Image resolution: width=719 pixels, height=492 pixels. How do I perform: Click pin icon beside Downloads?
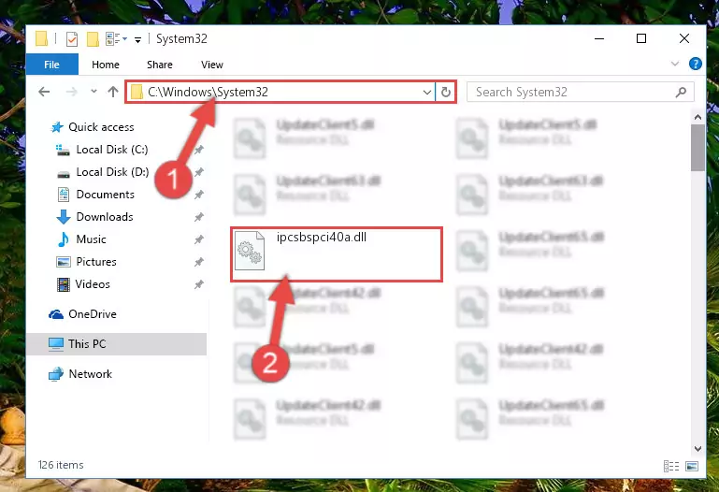click(199, 217)
